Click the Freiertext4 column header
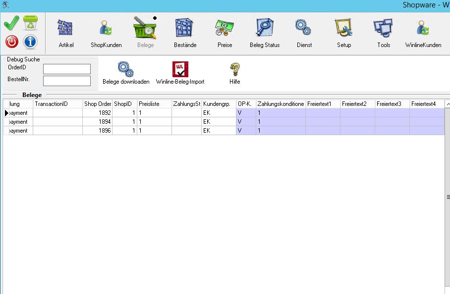This screenshot has width=450, height=294. (427, 104)
